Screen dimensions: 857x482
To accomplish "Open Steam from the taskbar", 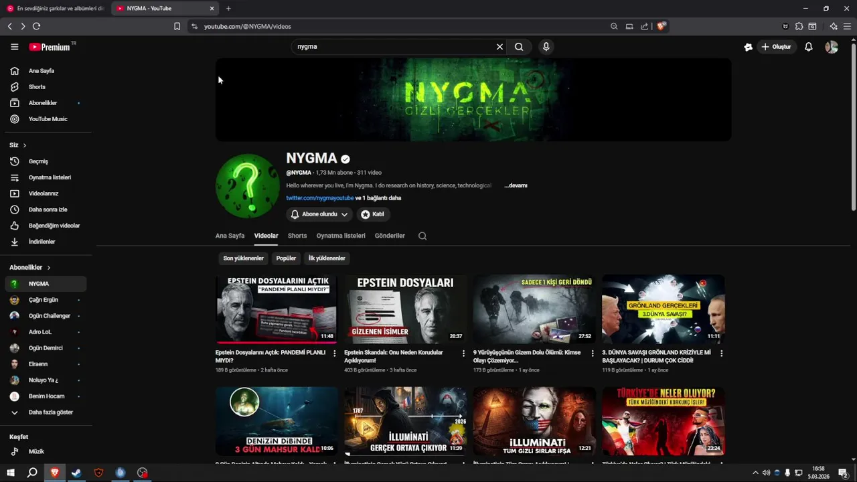I will point(76,473).
